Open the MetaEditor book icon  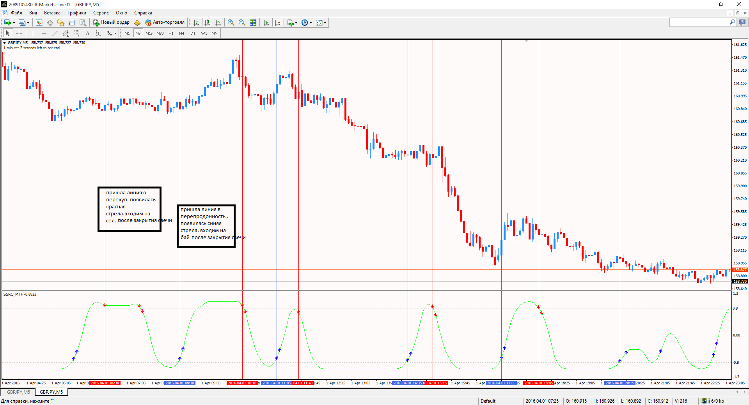137,23
